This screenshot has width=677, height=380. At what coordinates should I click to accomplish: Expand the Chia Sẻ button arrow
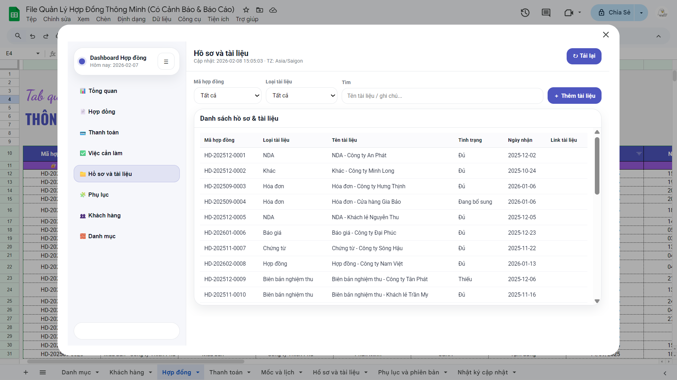pyautogui.click(x=641, y=13)
